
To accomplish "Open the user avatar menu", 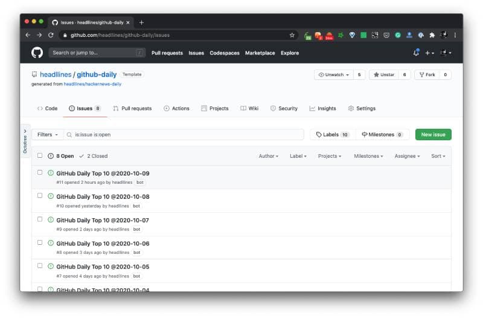I will coord(446,53).
